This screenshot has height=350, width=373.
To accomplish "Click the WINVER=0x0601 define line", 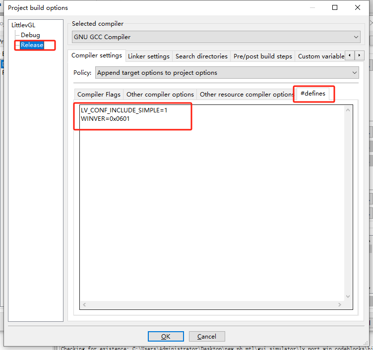I will click(105, 119).
